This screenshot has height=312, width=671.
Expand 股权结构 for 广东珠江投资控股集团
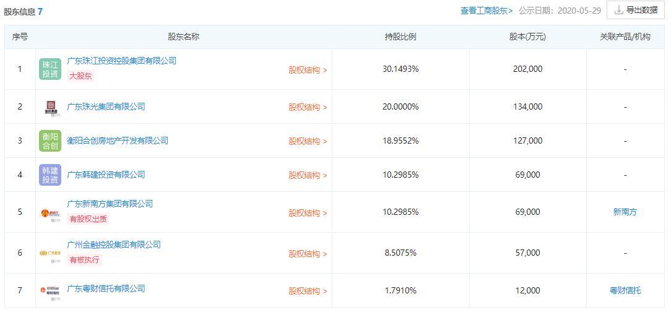308,70
